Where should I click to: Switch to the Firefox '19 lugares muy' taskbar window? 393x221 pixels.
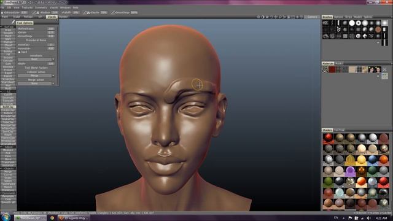point(74,218)
